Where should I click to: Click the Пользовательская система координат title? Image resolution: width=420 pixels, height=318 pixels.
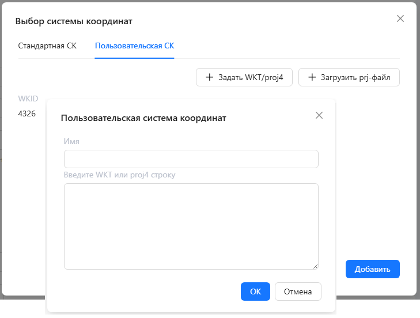point(143,118)
